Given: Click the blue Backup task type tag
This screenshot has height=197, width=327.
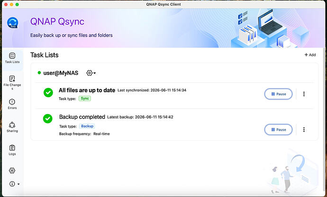Looking at the screenshot, I should 87,126.
